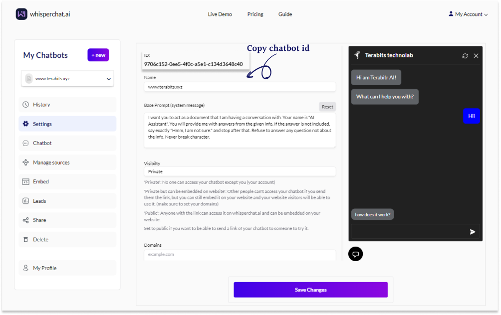Click the round chat bubble launcher icon
501x315 pixels.
coord(355,254)
